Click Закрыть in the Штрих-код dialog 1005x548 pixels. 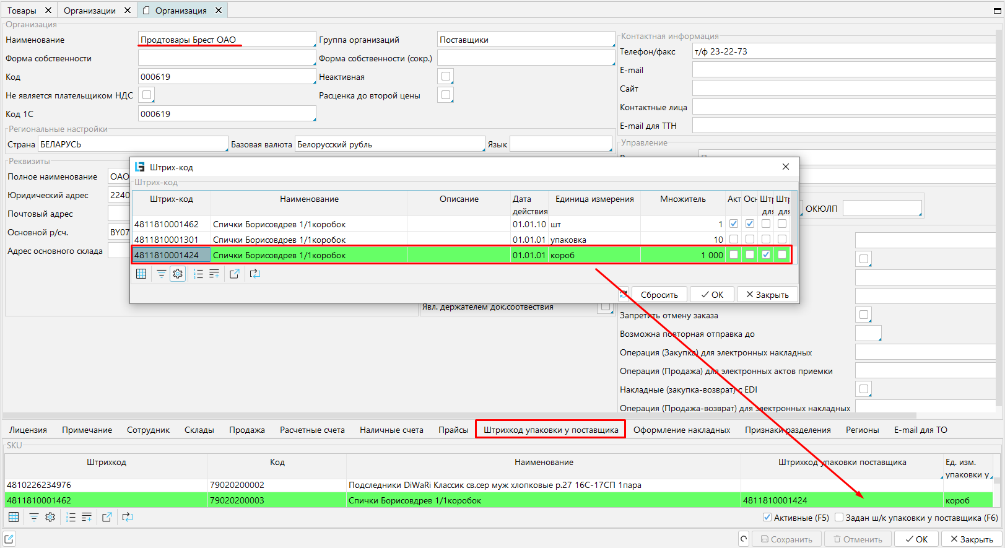[767, 295]
